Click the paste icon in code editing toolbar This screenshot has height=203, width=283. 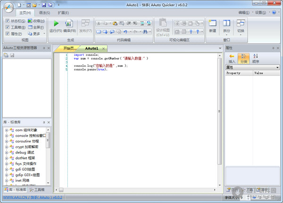point(115,23)
